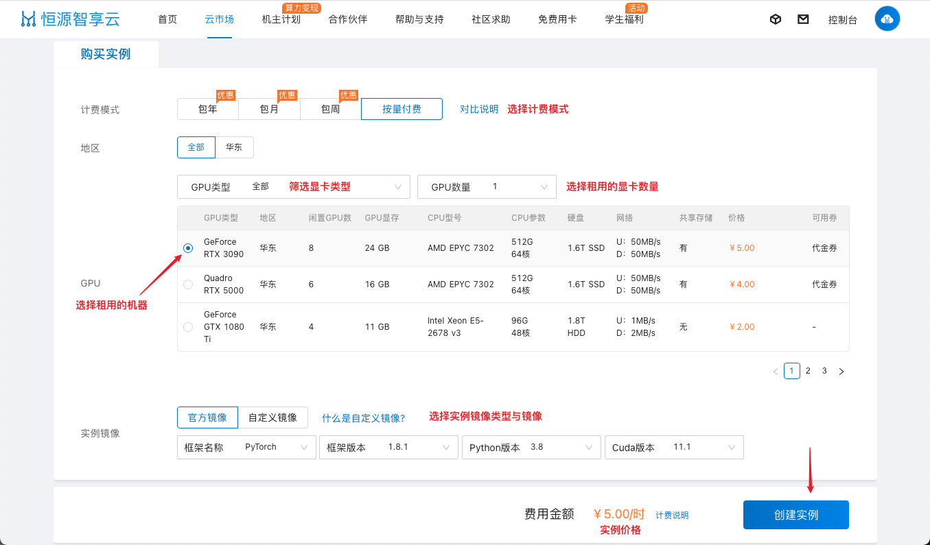Click the 闲置GPU数 column header

(330, 218)
